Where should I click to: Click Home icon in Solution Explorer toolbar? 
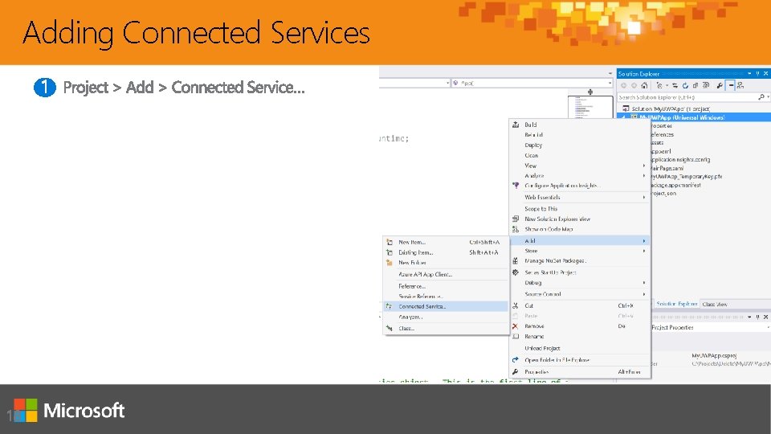[x=644, y=86]
